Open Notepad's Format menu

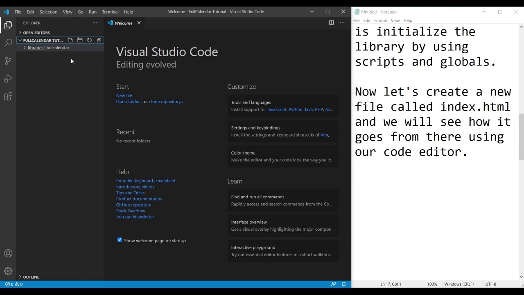[x=380, y=20]
